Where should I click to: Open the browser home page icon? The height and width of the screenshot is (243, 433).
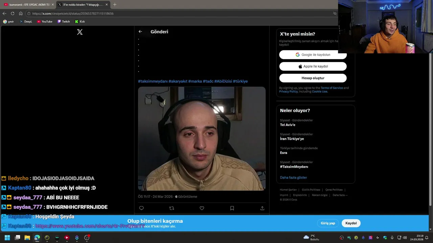21,13
